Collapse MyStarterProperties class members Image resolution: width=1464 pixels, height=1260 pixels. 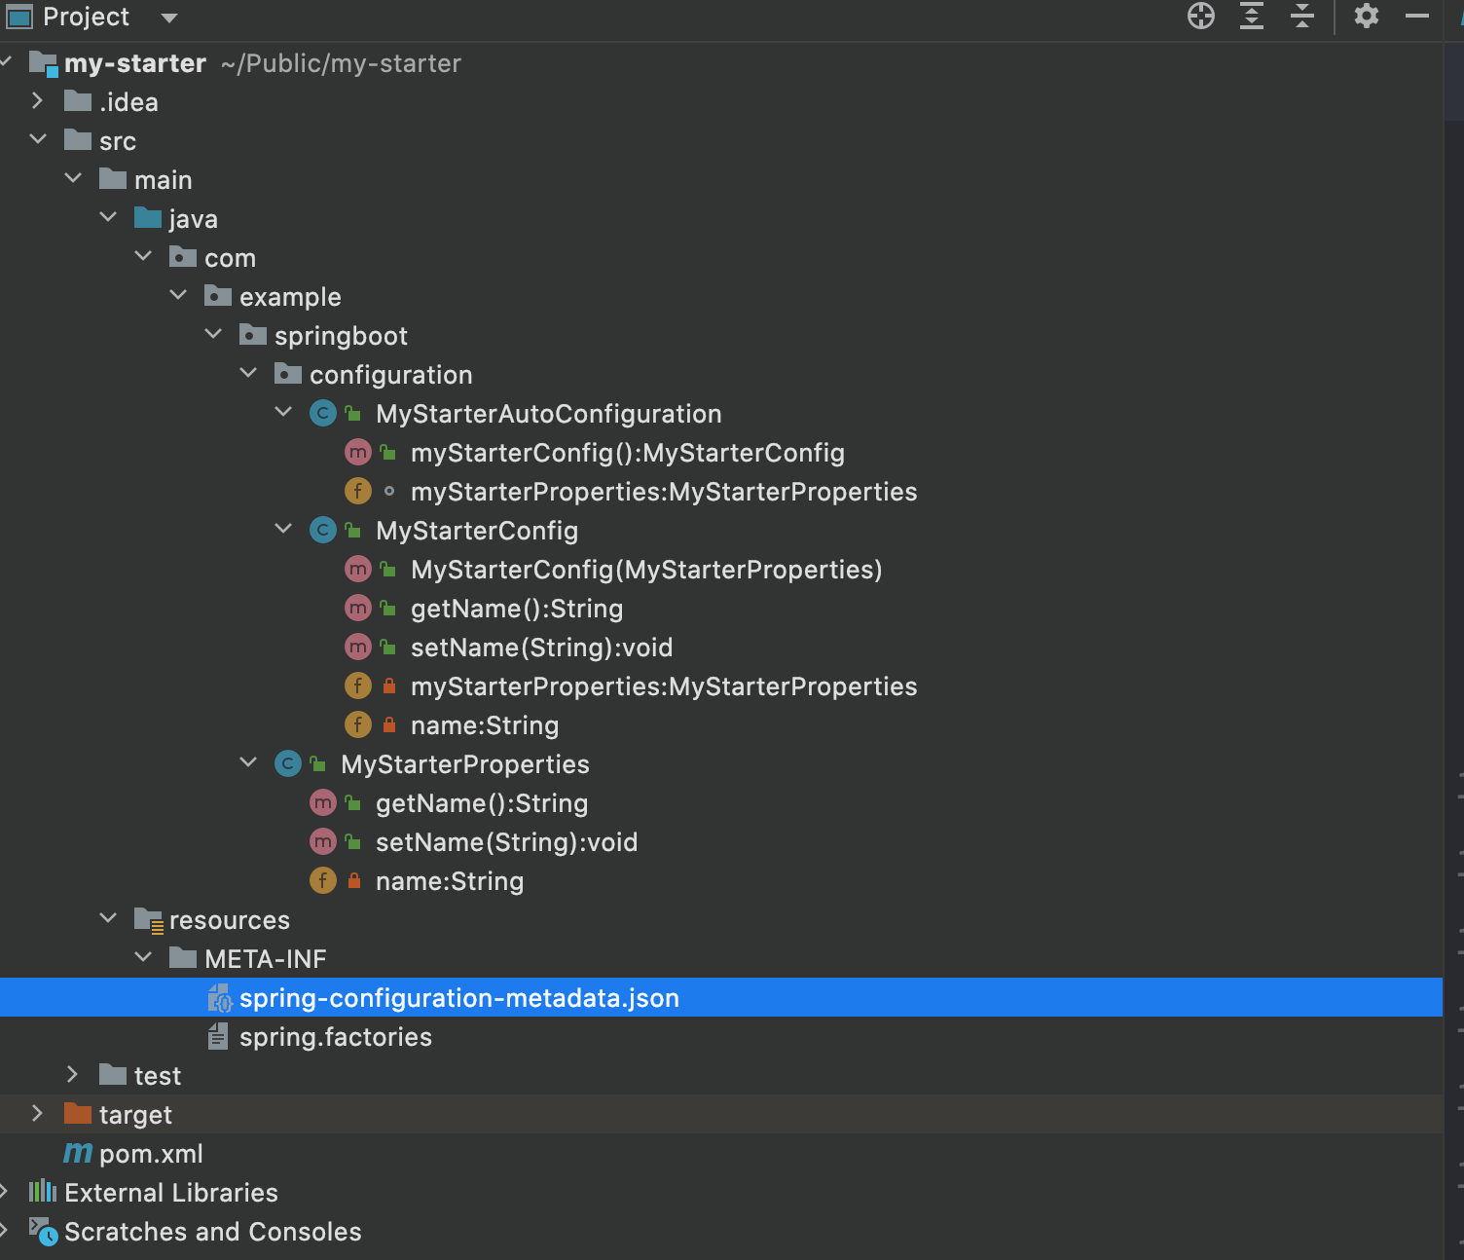248,763
